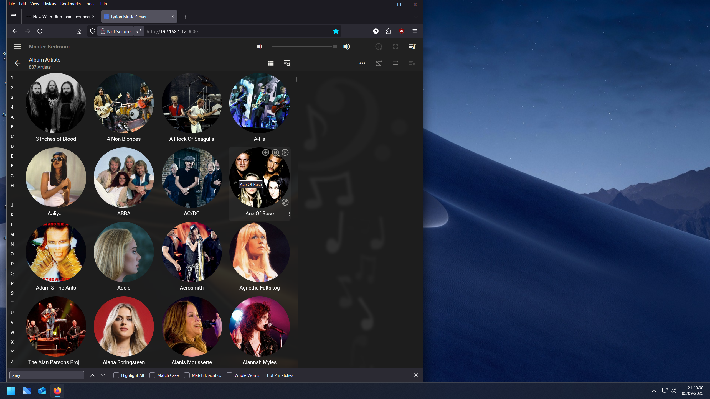This screenshot has height=399, width=710.
Task: Bookmark this page with star icon
Action: point(336,31)
